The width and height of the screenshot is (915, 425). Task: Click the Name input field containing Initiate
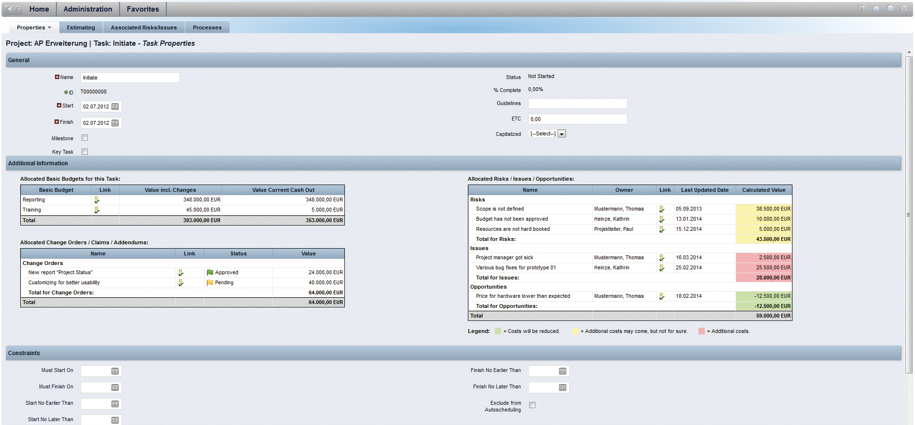coord(130,78)
